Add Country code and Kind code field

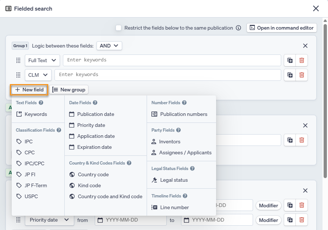[106, 196]
